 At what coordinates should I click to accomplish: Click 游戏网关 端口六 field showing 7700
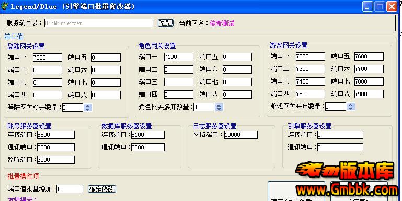[x=369, y=69]
